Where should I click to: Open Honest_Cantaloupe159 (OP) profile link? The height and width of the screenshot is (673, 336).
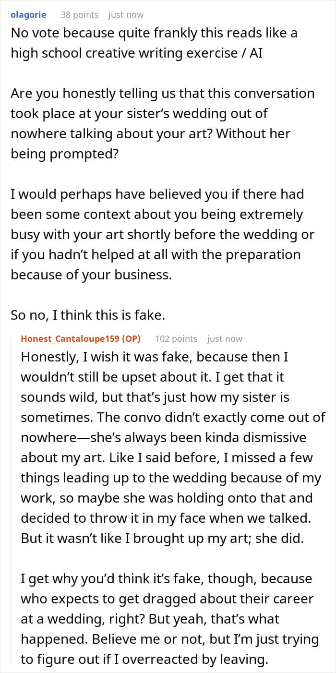tap(81, 338)
